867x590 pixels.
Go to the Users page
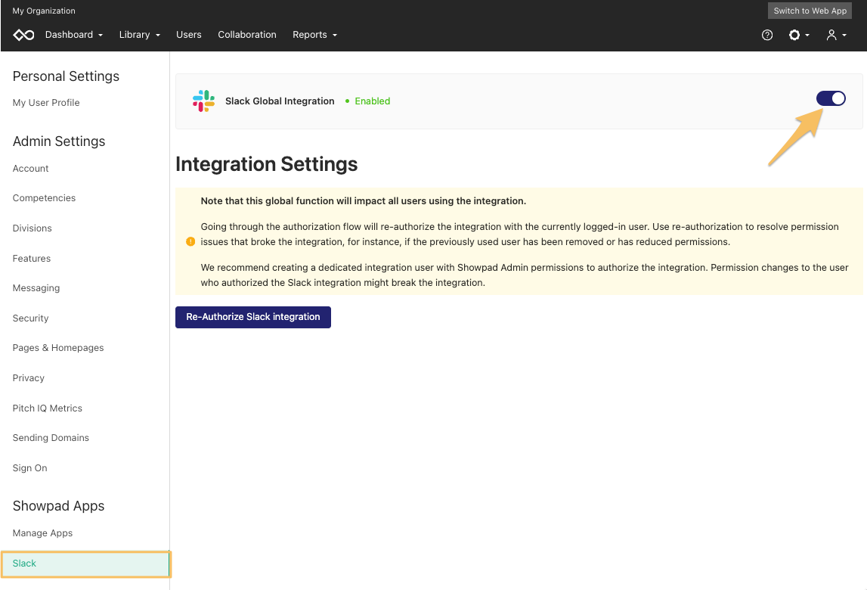[x=188, y=34]
